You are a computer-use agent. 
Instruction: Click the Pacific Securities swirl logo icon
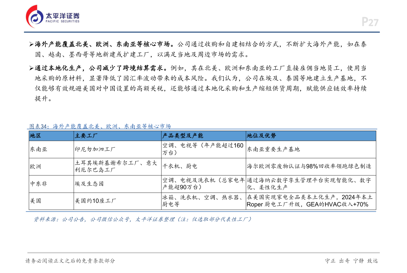(35, 17)
